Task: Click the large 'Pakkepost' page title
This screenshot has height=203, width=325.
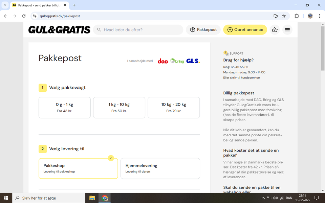Action: coord(60,58)
